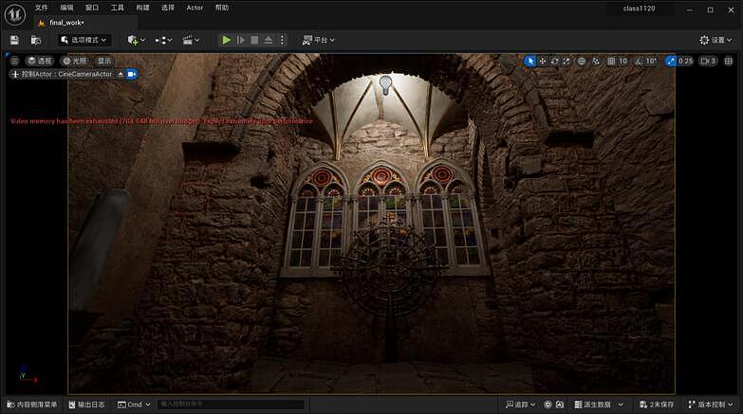Toggle grid snapping icon

tap(611, 61)
